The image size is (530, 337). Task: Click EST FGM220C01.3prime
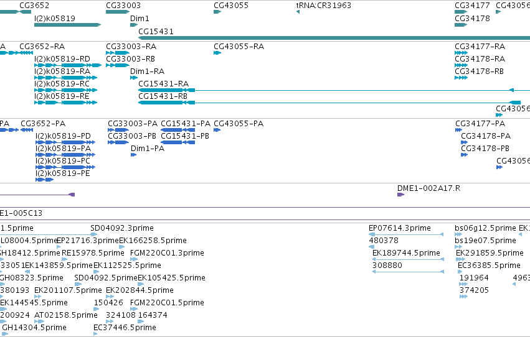pyautogui.click(x=134, y=259)
